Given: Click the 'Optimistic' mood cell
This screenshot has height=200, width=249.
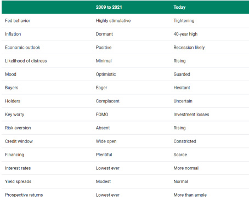Looking at the screenshot, I should tap(106, 75).
